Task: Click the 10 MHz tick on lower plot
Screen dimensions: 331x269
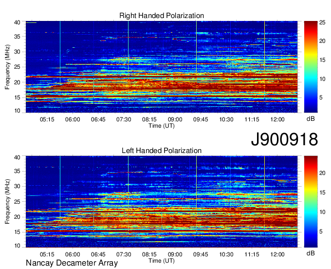Action: 18,246
